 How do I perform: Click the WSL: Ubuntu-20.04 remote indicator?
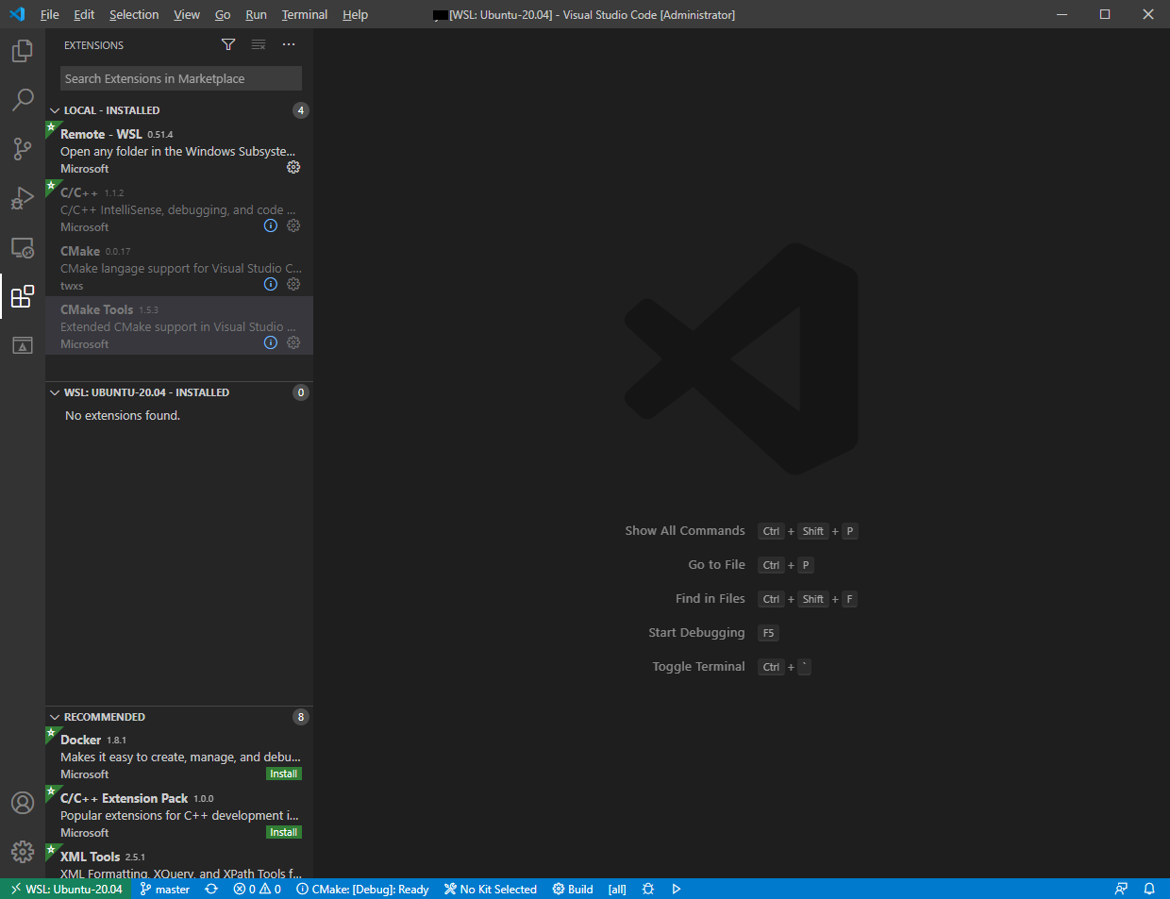[66, 889]
